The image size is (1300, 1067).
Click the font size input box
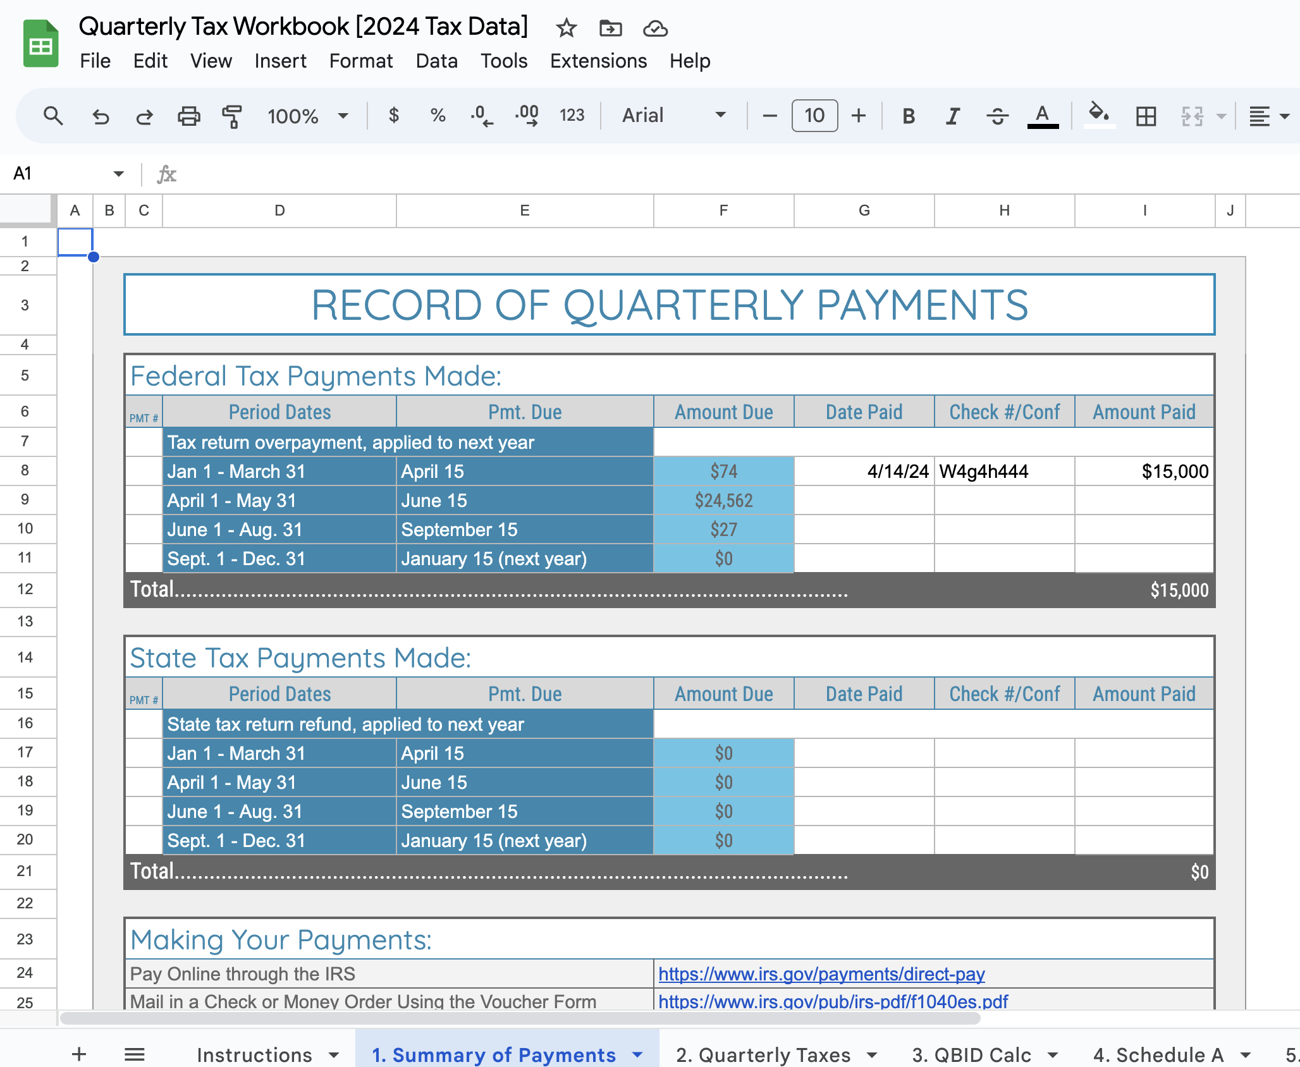coord(814,116)
